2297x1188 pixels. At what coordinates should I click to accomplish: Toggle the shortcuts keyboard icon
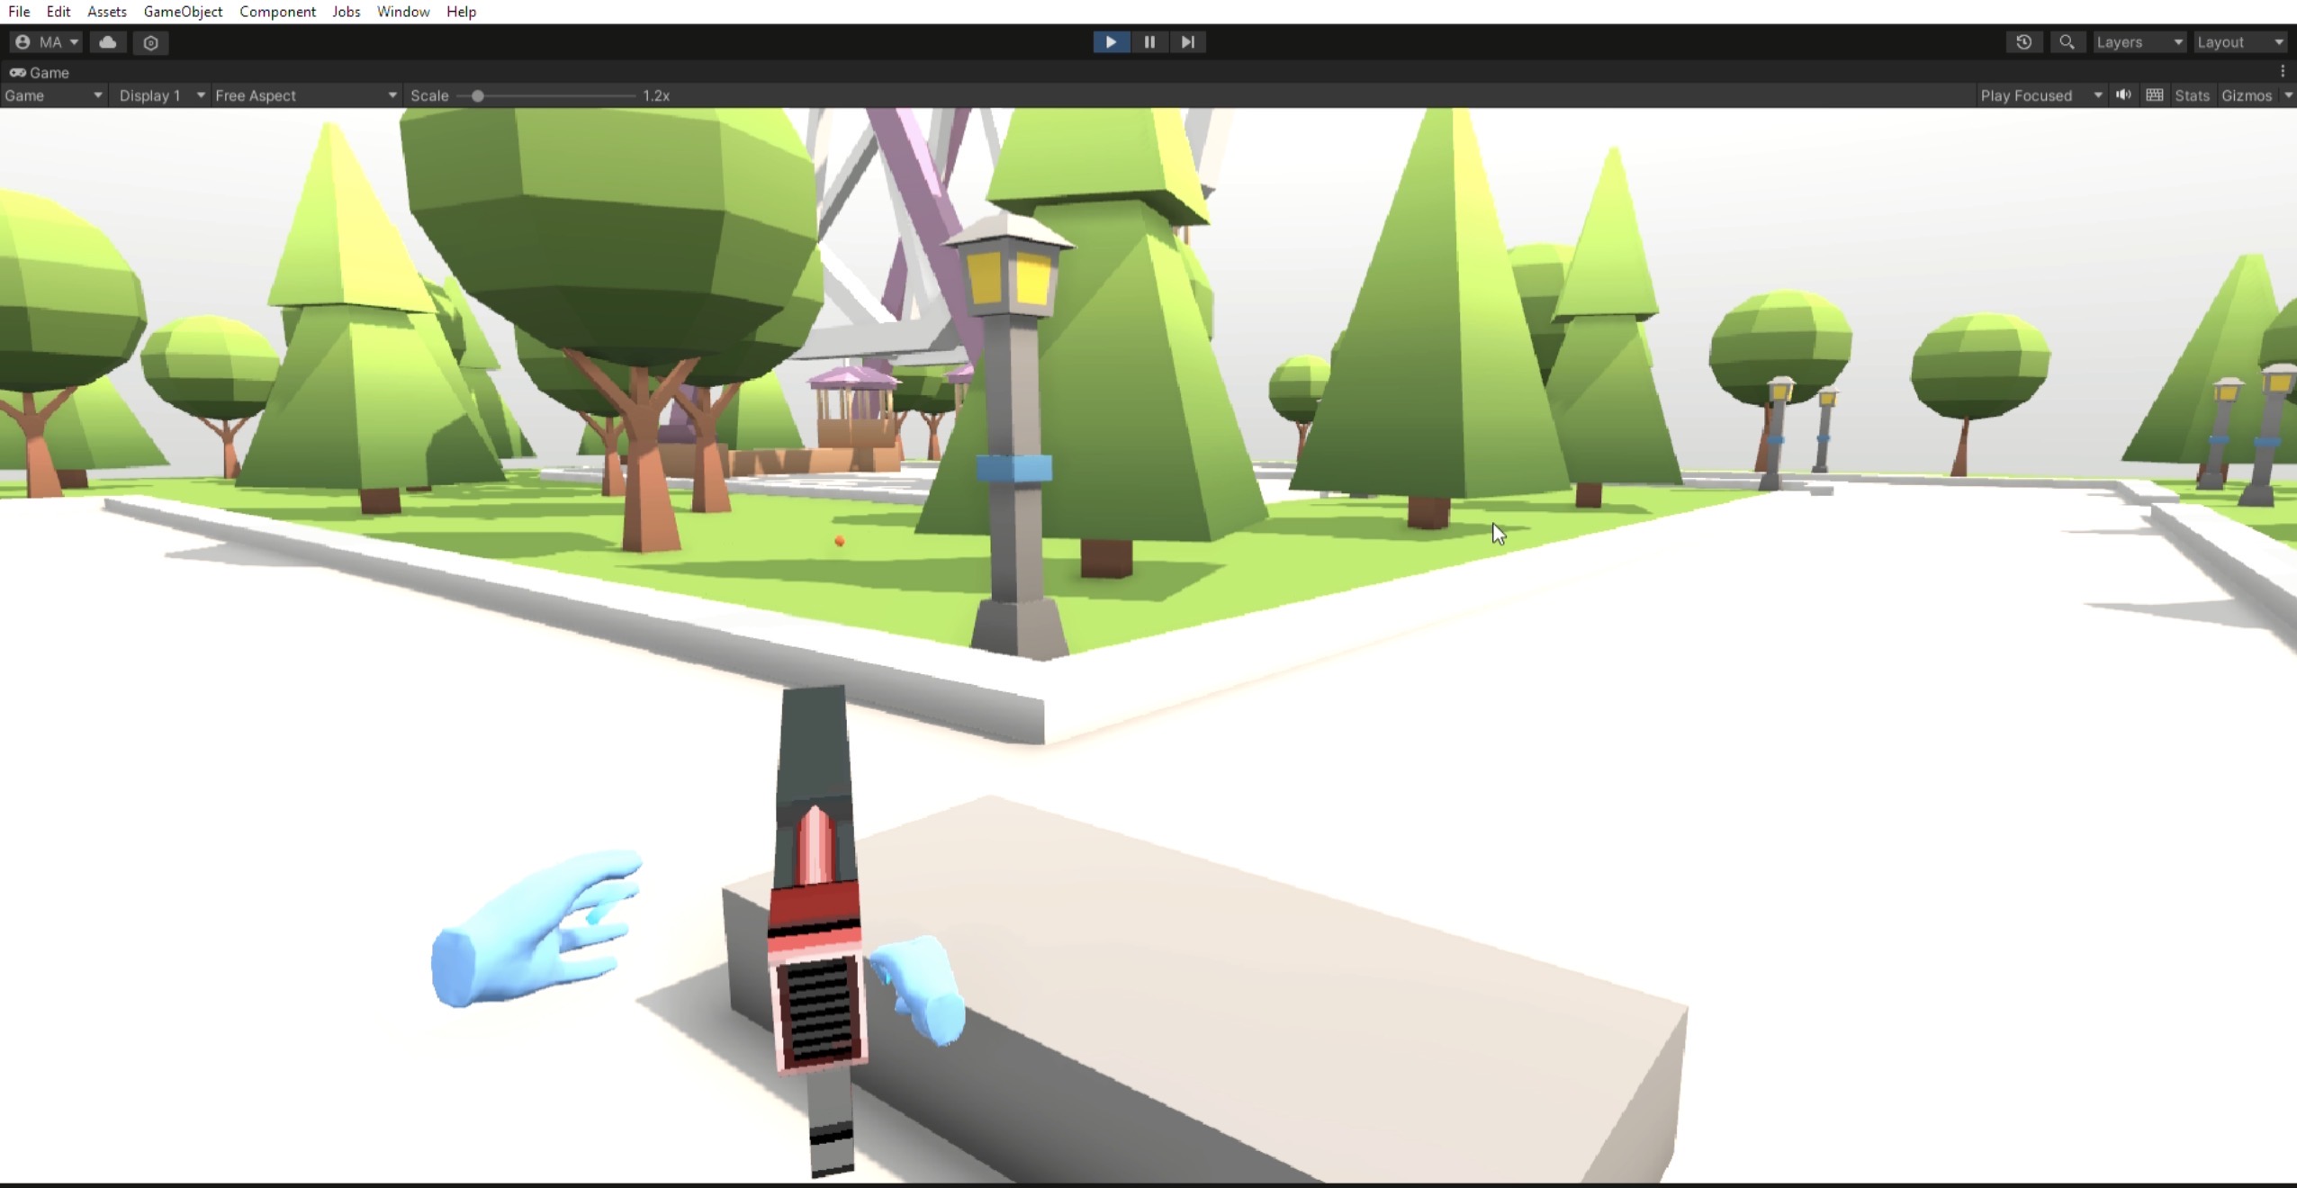[2154, 95]
